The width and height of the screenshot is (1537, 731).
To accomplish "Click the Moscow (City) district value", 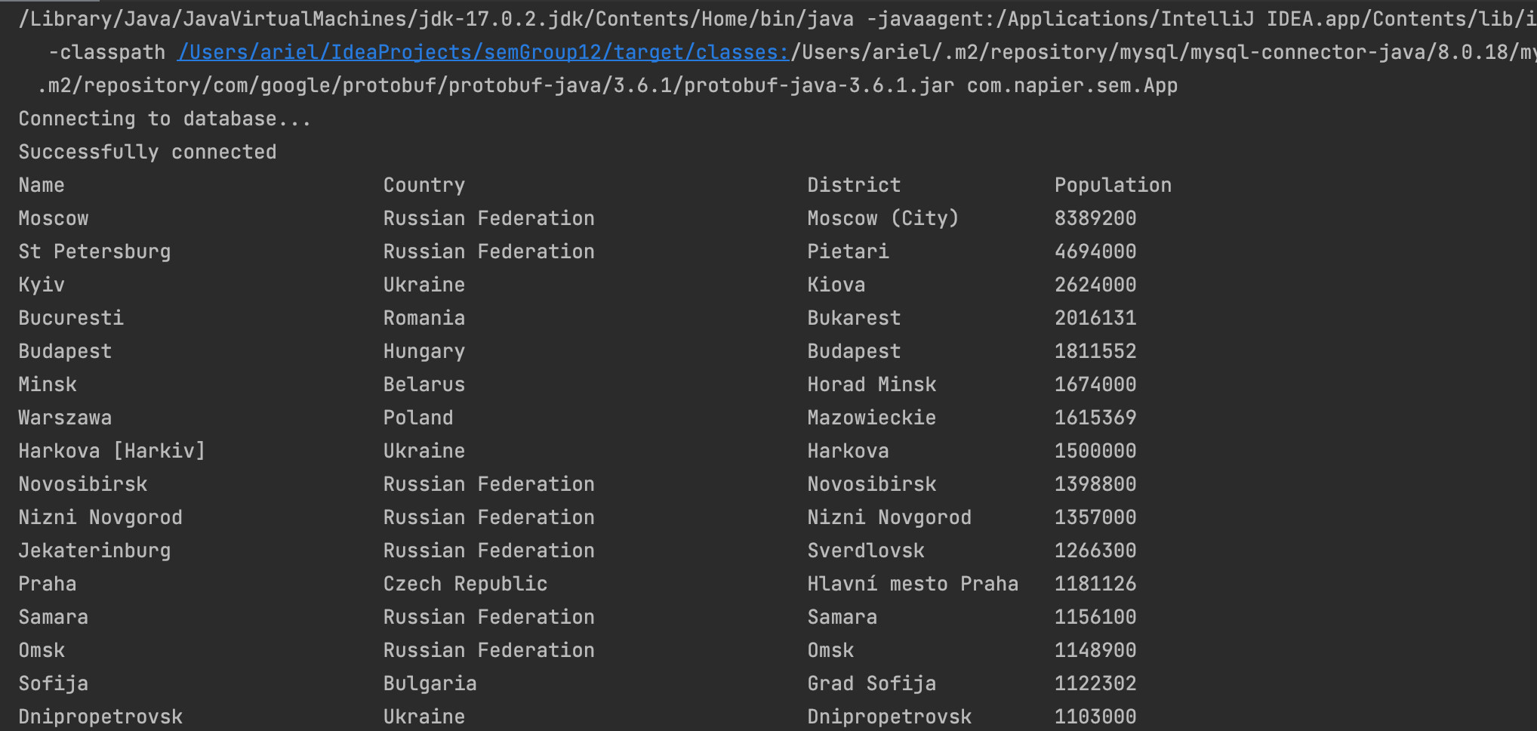I will pos(883,218).
